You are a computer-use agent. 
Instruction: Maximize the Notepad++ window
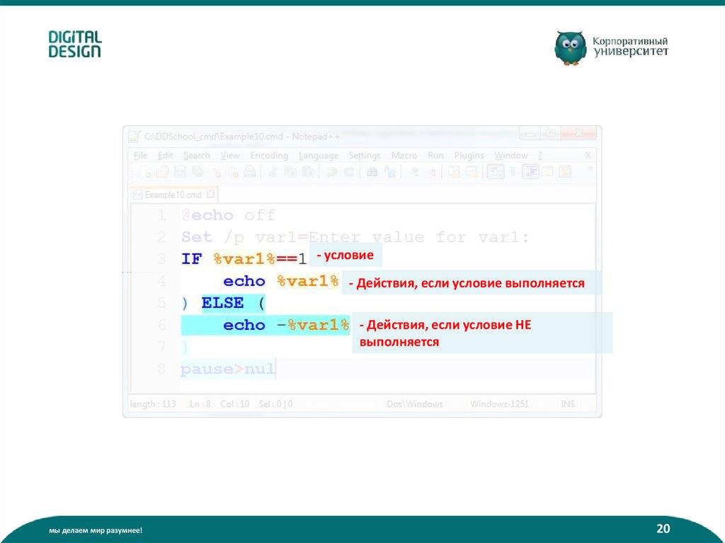coord(550,133)
